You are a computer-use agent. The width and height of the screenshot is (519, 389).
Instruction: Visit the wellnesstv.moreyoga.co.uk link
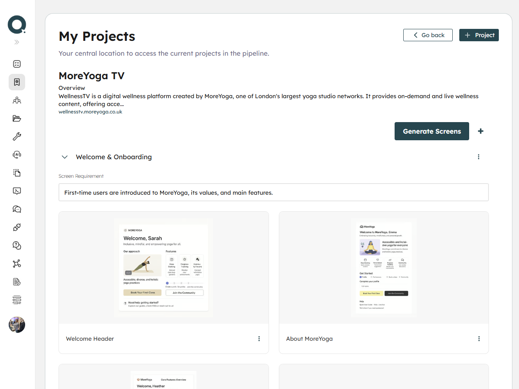pyautogui.click(x=90, y=111)
